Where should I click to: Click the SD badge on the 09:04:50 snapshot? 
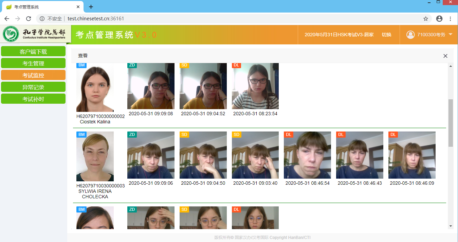(184, 135)
